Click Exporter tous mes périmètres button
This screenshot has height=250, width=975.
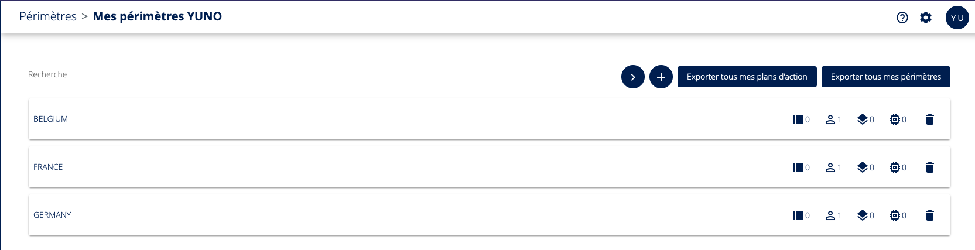[885, 77]
